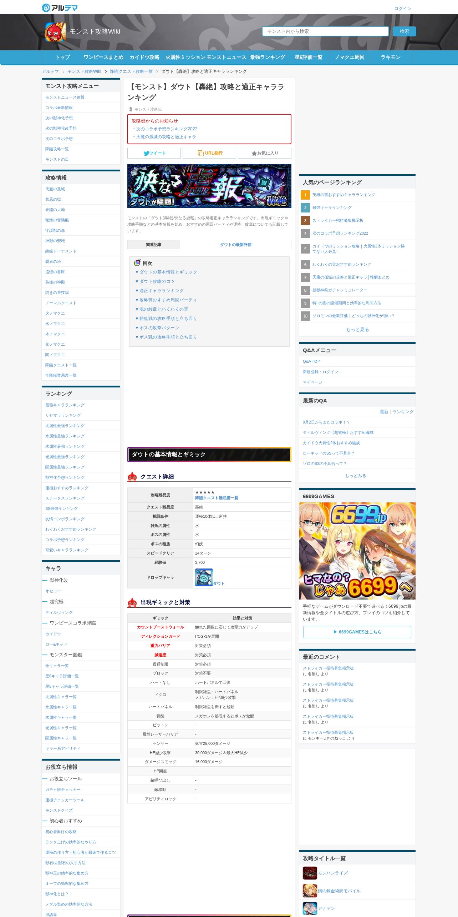Click the ダウト quest banner image

209,186
